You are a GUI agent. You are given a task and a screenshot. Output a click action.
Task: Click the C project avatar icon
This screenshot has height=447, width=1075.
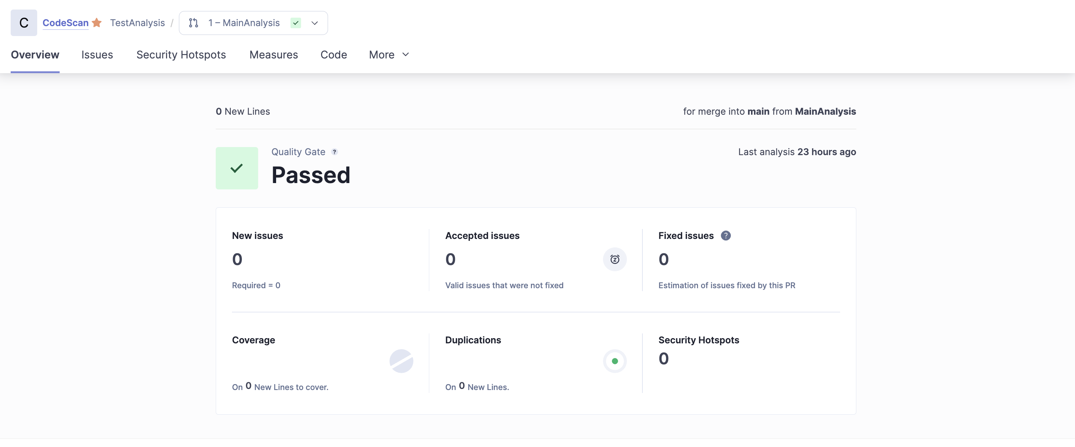click(x=24, y=23)
